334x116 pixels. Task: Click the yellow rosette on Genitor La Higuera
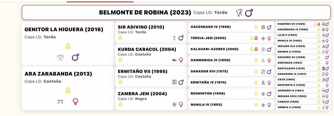(68, 46)
